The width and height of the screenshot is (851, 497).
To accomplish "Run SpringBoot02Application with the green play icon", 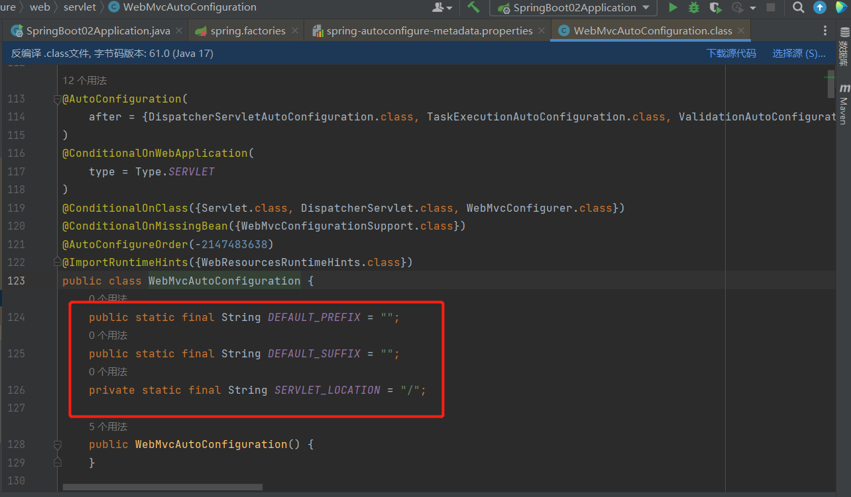I will pyautogui.click(x=673, y=7).
